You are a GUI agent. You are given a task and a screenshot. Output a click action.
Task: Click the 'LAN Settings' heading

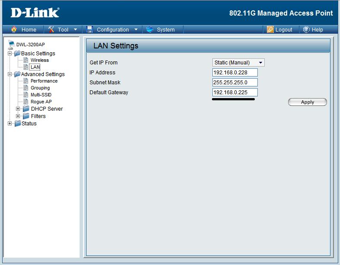(116, 46)
